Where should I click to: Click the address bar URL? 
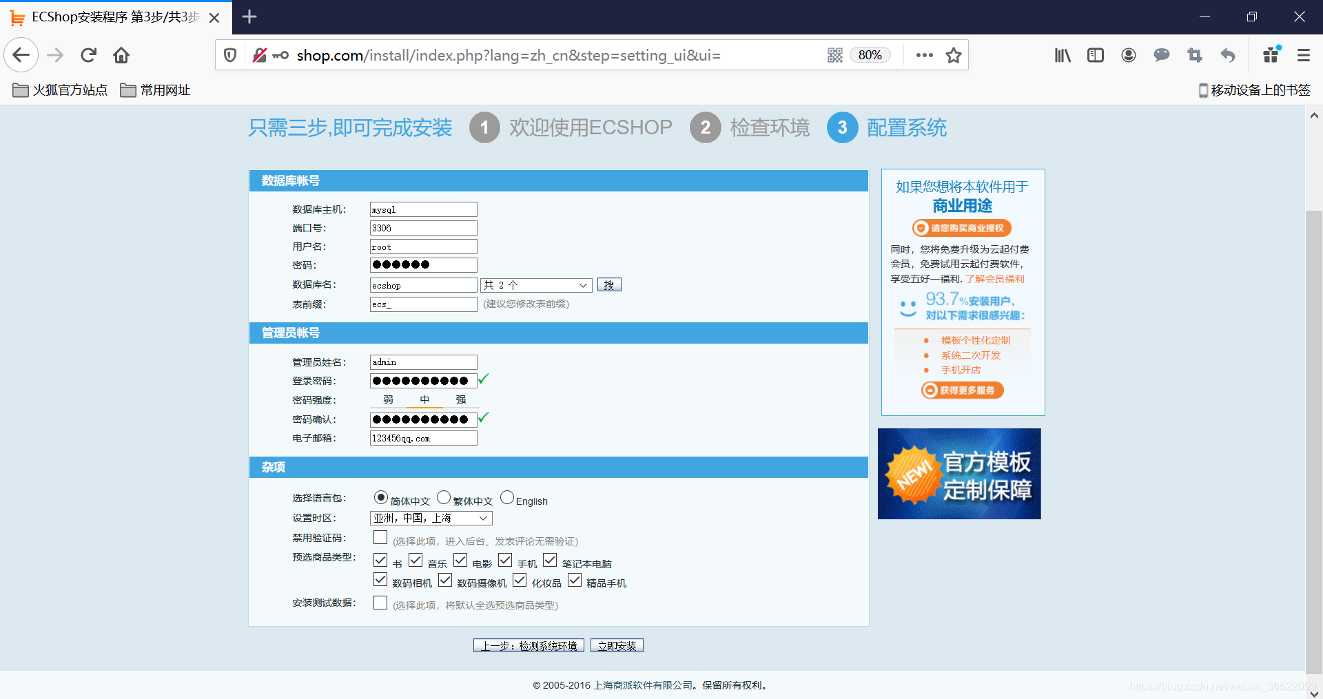click(509, 55)
